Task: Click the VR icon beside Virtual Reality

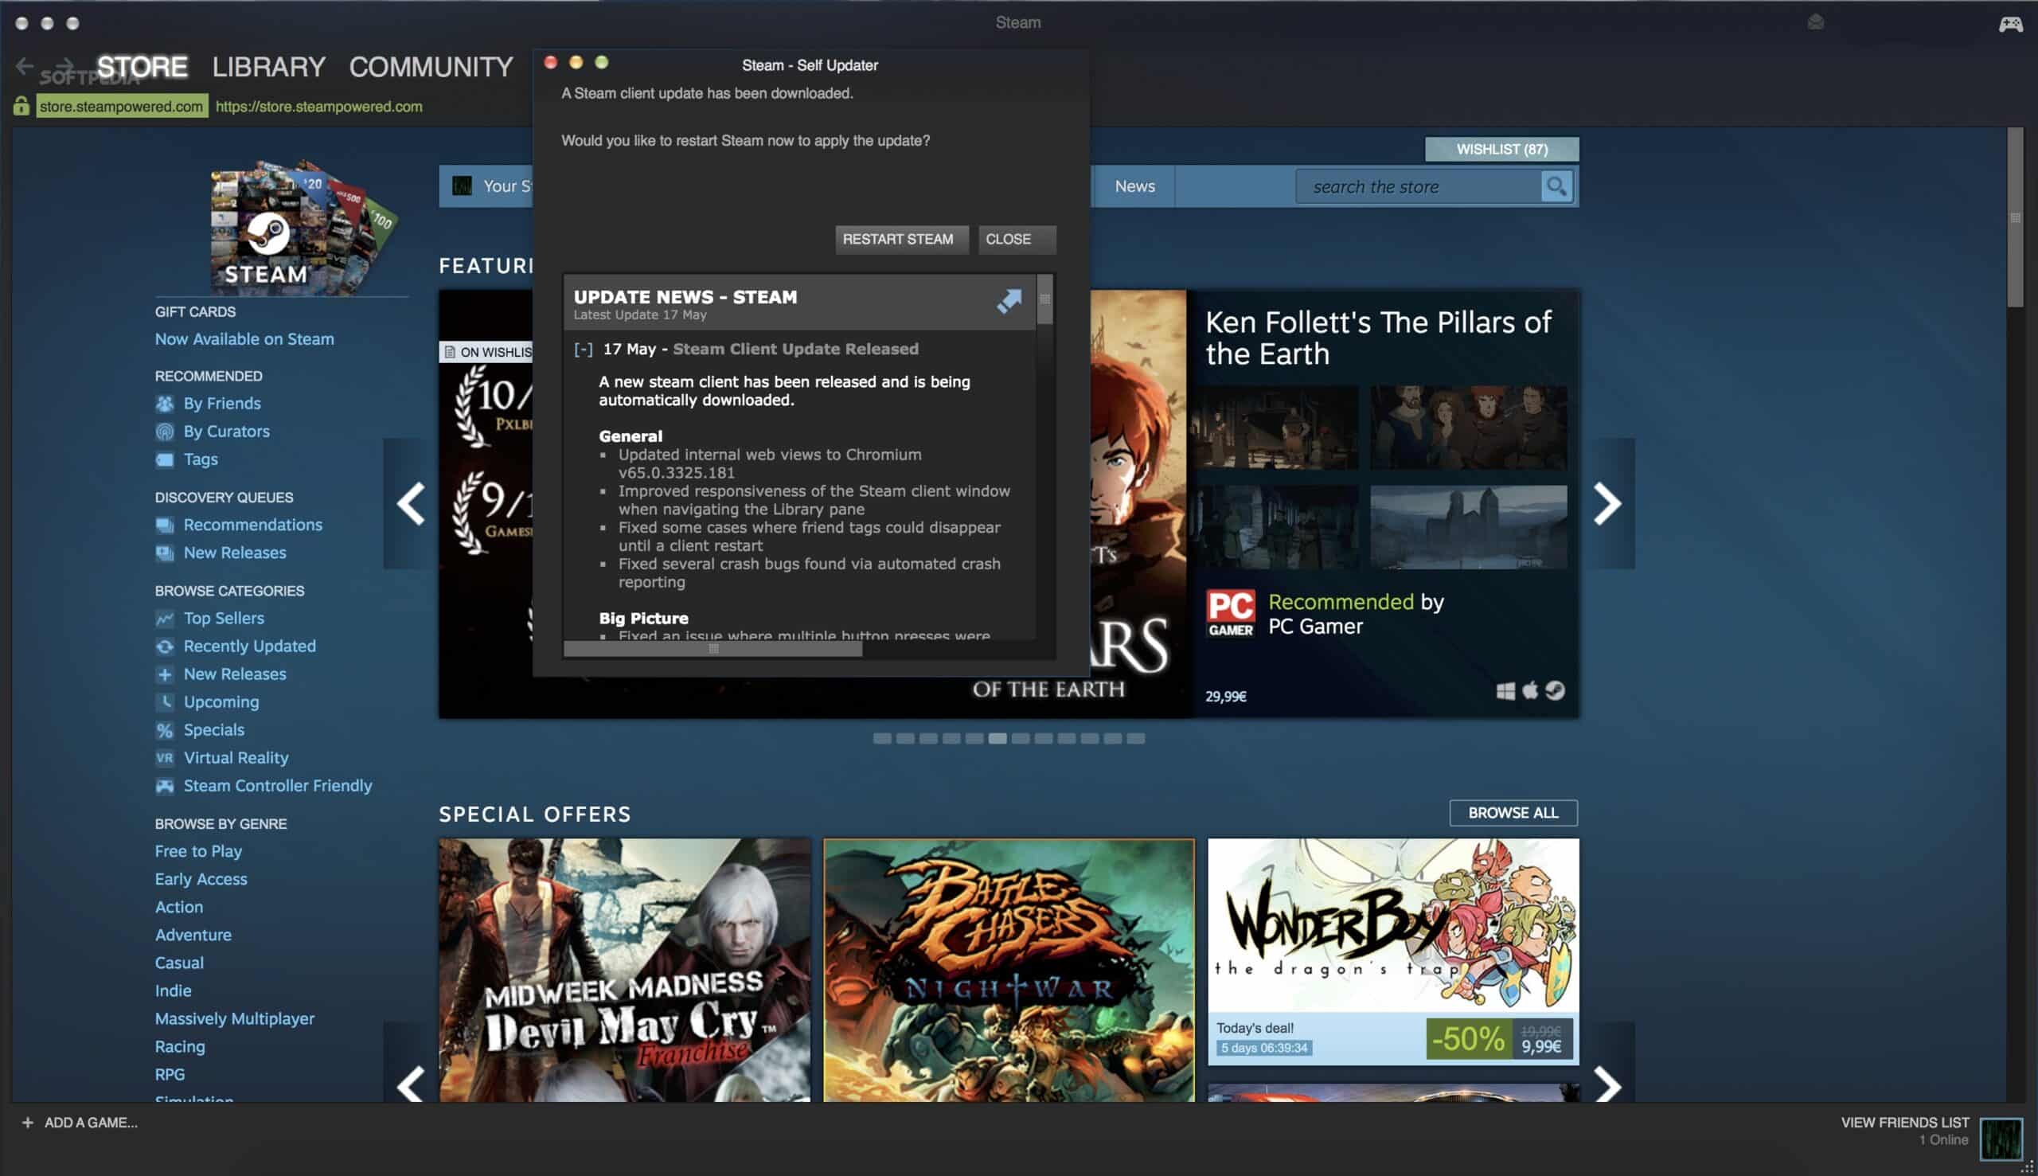Action: click(x=165, y=758)
